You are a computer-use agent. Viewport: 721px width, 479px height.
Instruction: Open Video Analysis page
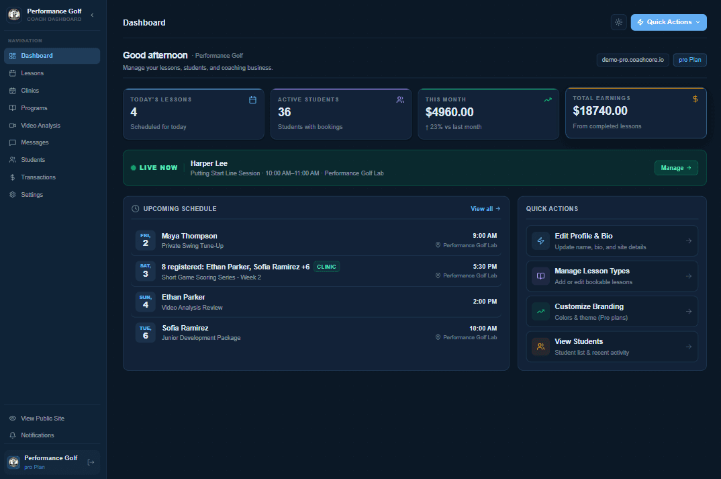(52, 126)
